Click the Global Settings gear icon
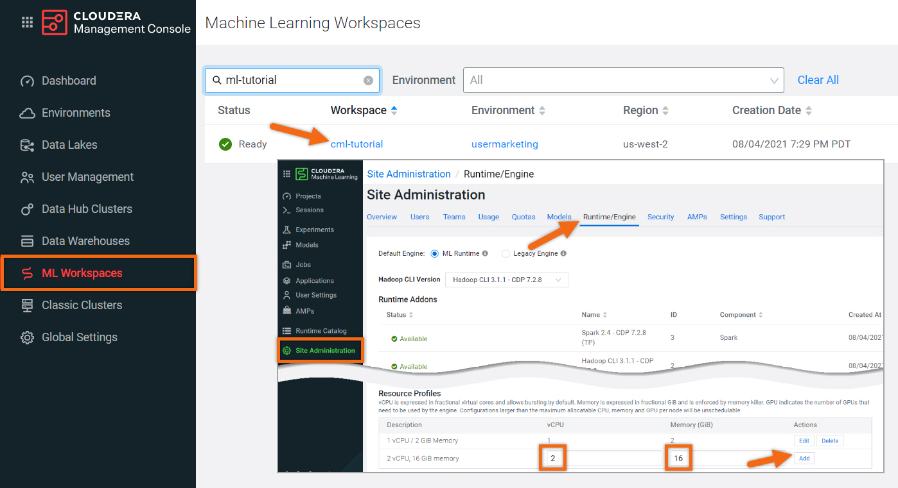Screen dimensions: 898x488 coord(27,337)
